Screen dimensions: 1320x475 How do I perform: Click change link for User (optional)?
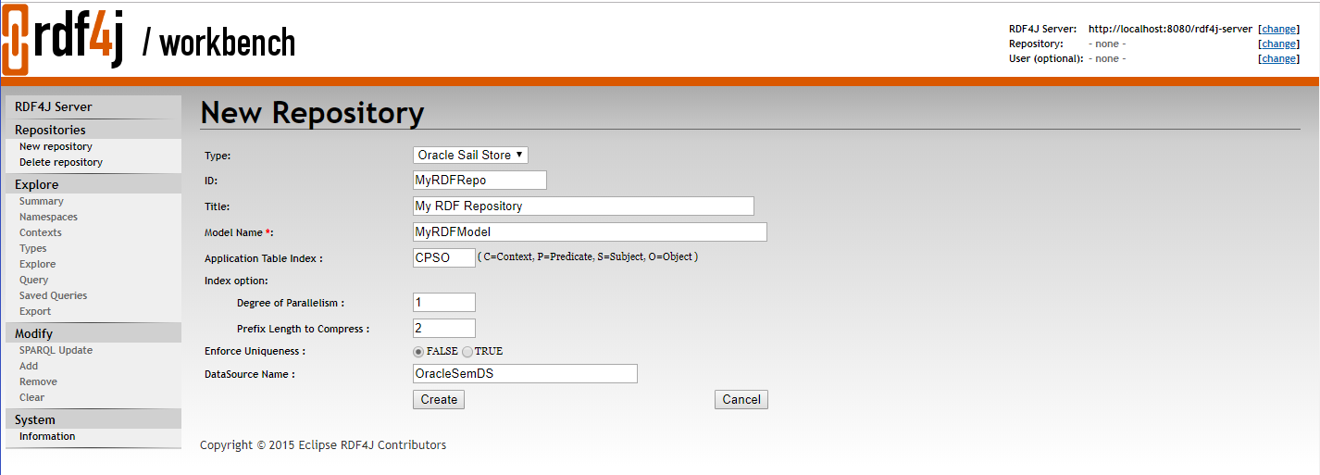click(x=1278, y=58)
